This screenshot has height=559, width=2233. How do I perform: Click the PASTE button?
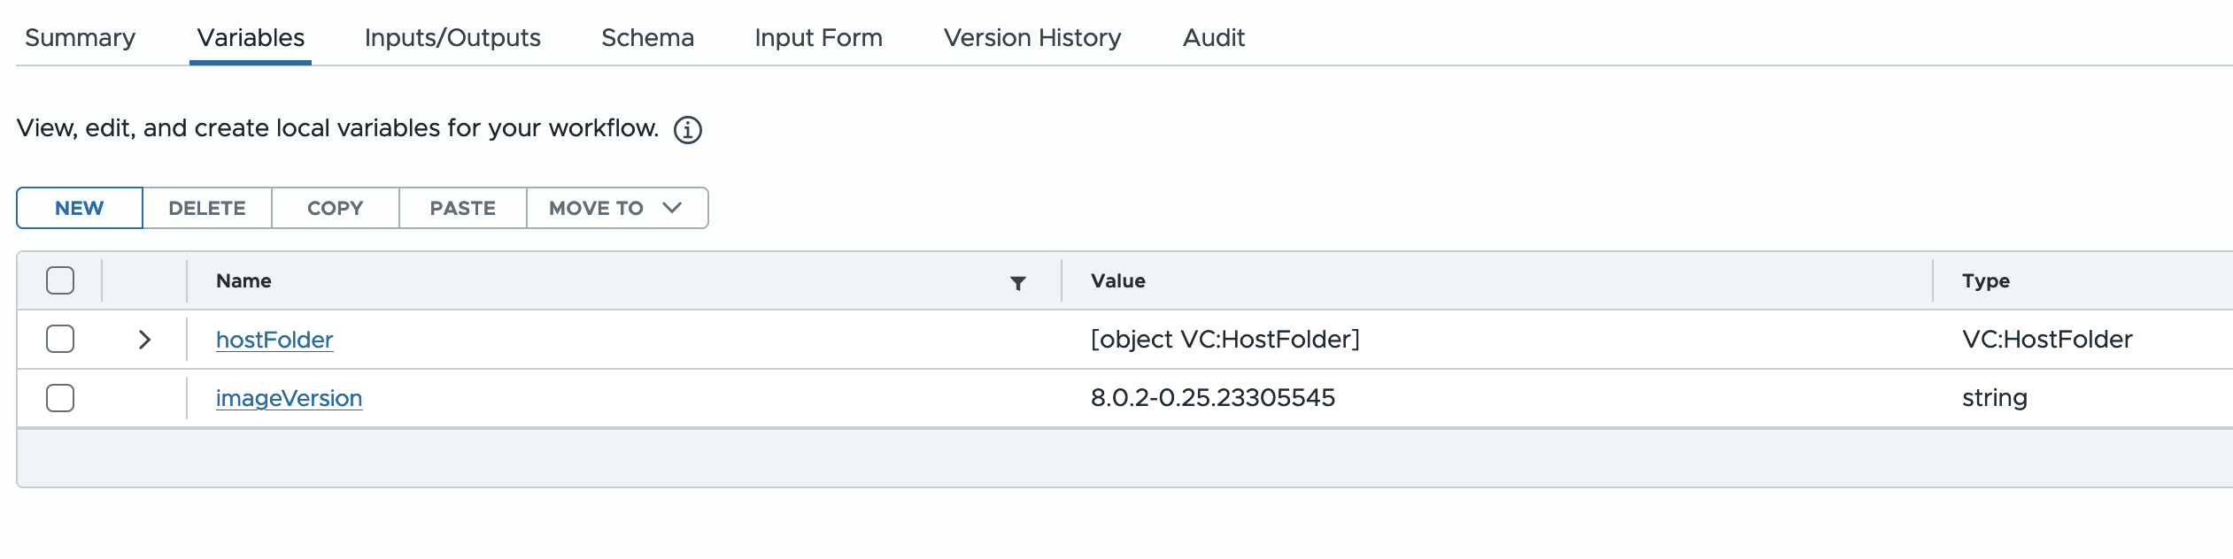click(463, 208)
